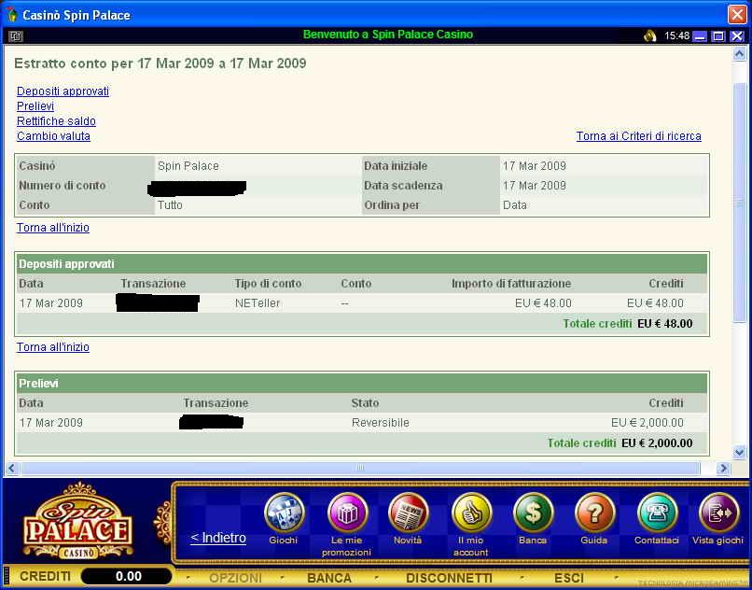
Task: Close the inner lobby with blue X
Action: 737,36
